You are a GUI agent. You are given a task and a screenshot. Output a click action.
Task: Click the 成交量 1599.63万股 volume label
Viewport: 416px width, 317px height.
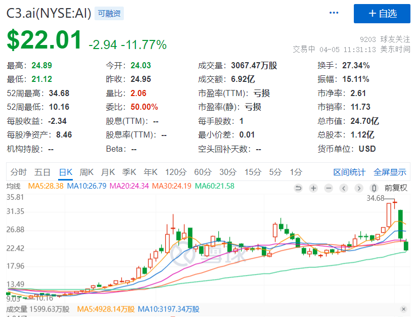point(38,309)
